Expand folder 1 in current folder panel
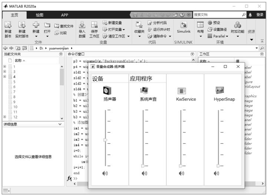Screen dimensions: 267x195 coord(4,66)
